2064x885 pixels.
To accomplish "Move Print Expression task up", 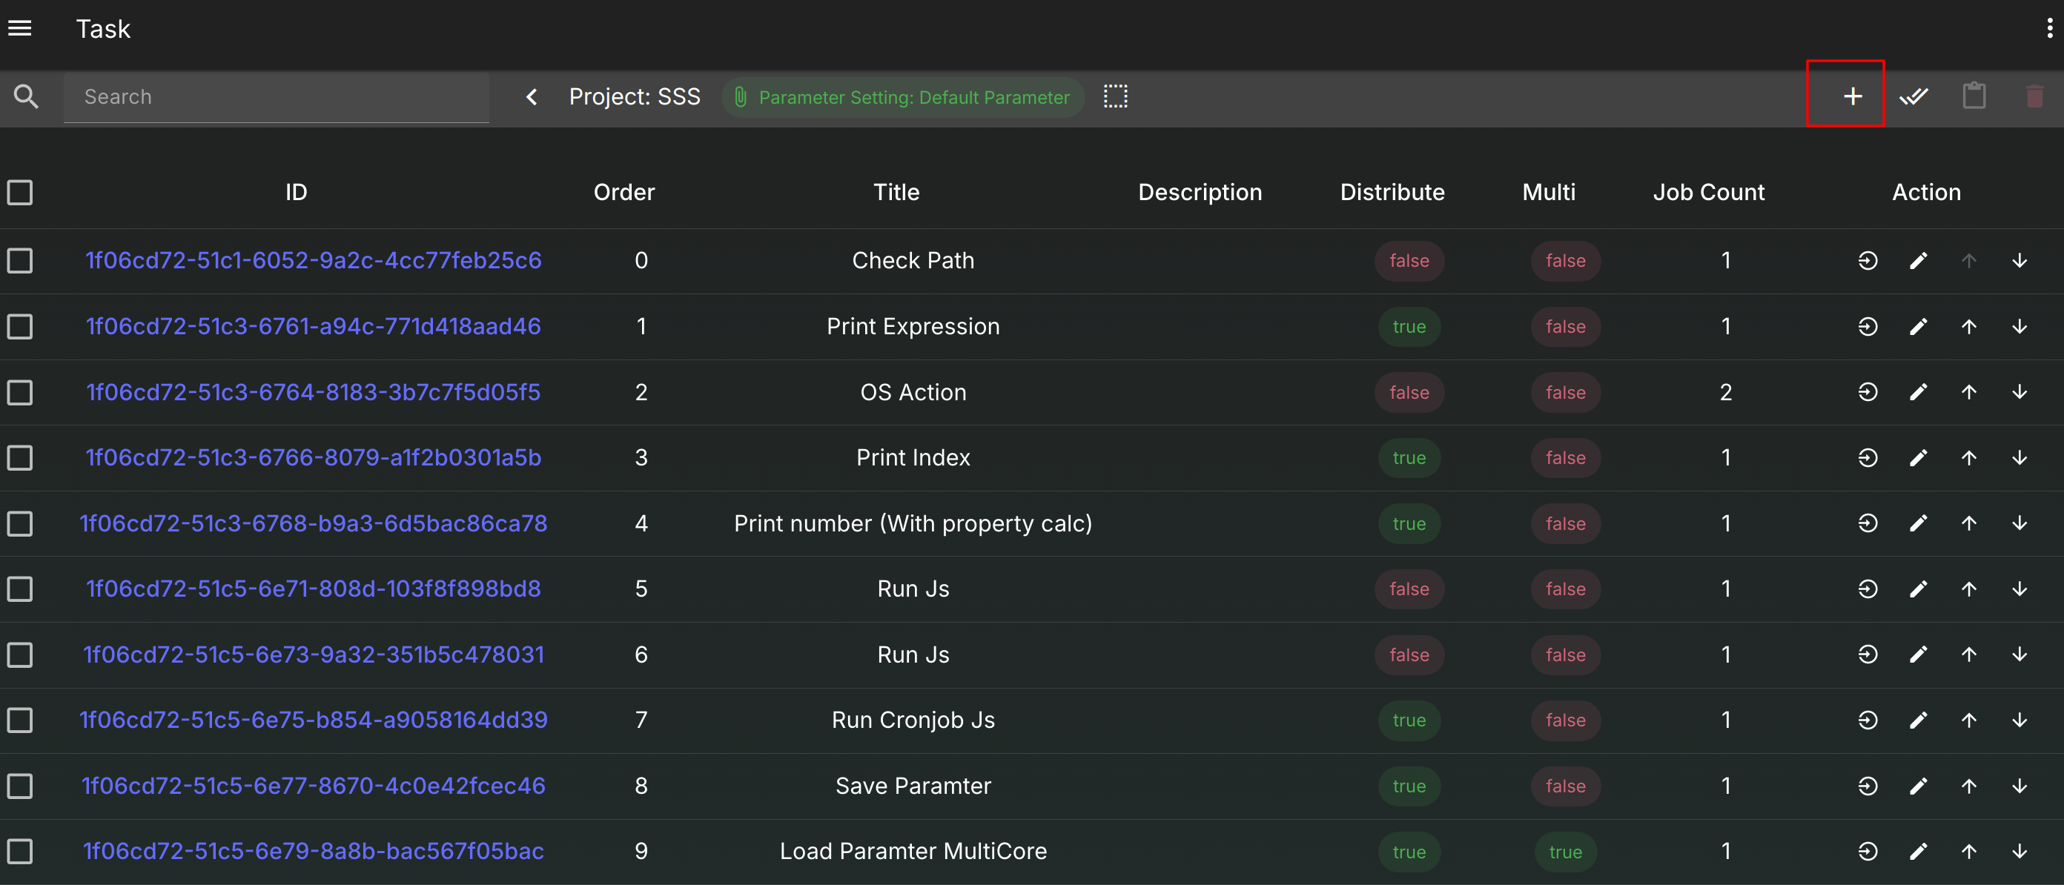I will 1968,327.
